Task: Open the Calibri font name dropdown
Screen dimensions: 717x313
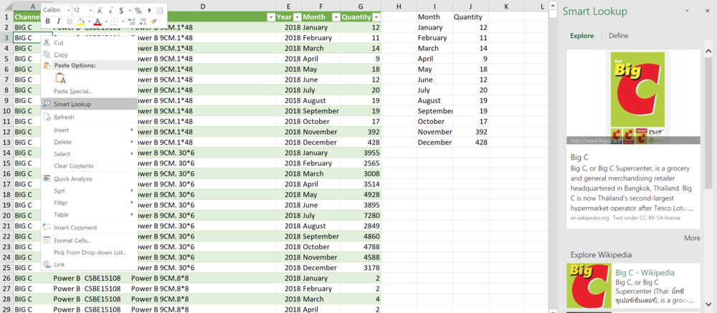Action: (56, 11)
